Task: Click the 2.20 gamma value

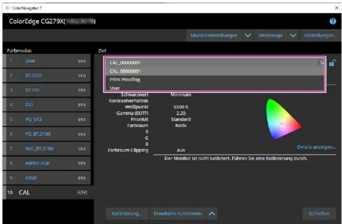Action: 181,113
